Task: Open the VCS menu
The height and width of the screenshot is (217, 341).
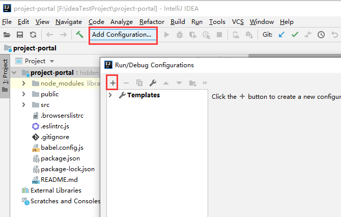Action: click(x=238, y=22)
